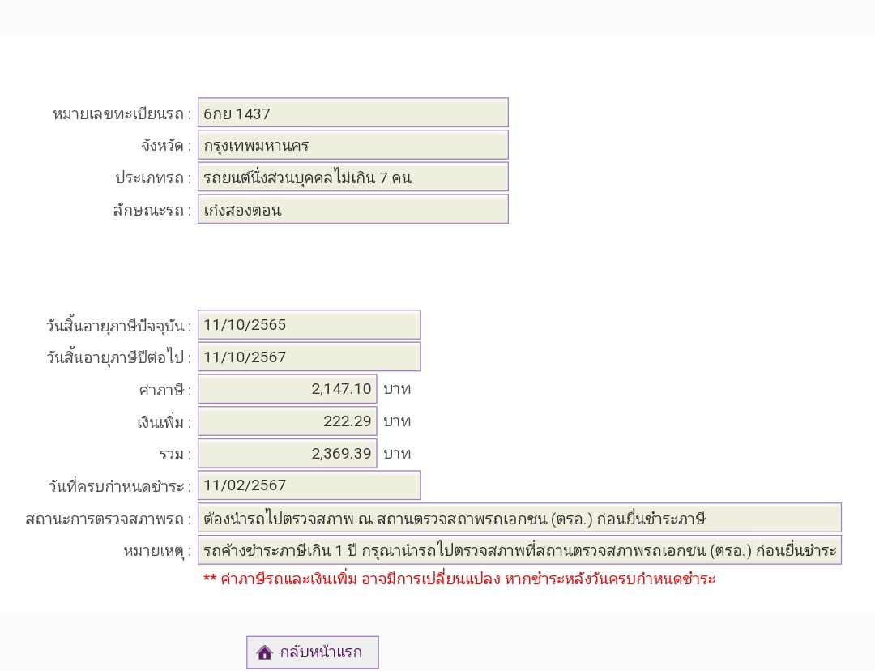The width and height of the screenshot is (875, 671).
Task: Click the current tax expiry field 11/10/2565
Action: tap(309, 325)
